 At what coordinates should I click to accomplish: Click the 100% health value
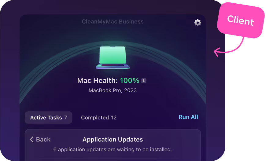(x=130, y=81)
